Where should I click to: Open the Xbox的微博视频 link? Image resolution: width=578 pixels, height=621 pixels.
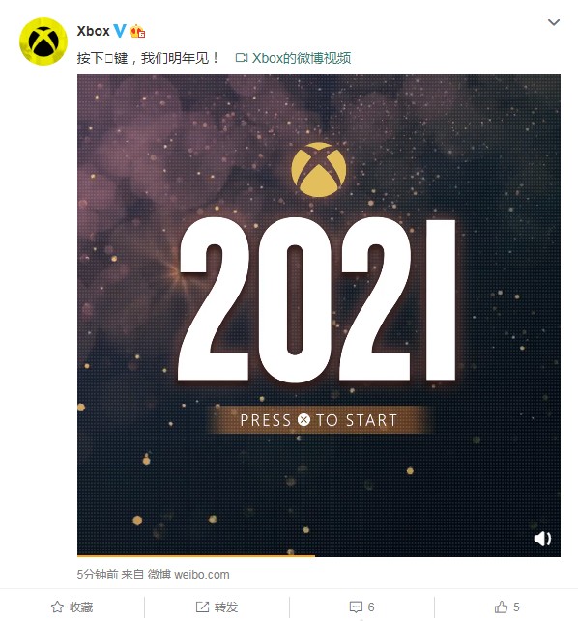(302, 58)
